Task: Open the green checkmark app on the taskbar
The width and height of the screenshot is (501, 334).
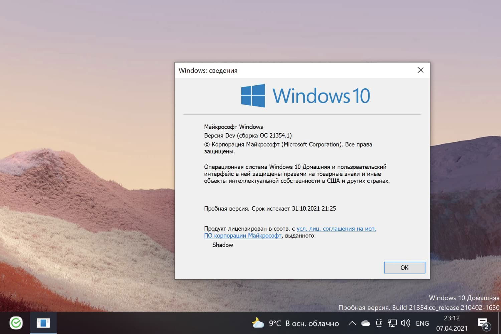Action: (x=16, y=323)
